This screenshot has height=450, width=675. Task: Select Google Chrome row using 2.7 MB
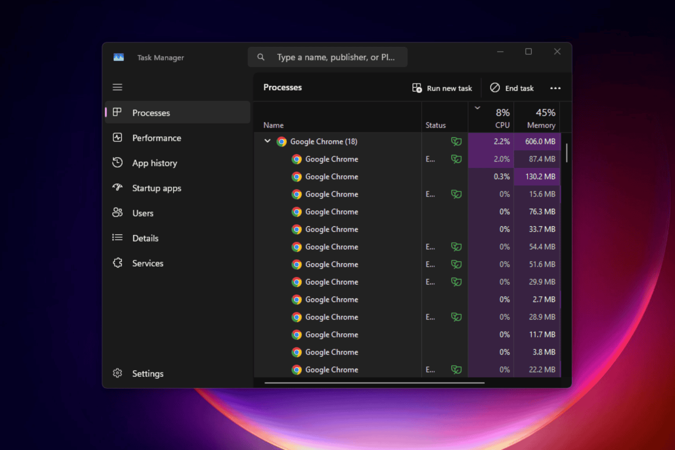click(407, 300)
